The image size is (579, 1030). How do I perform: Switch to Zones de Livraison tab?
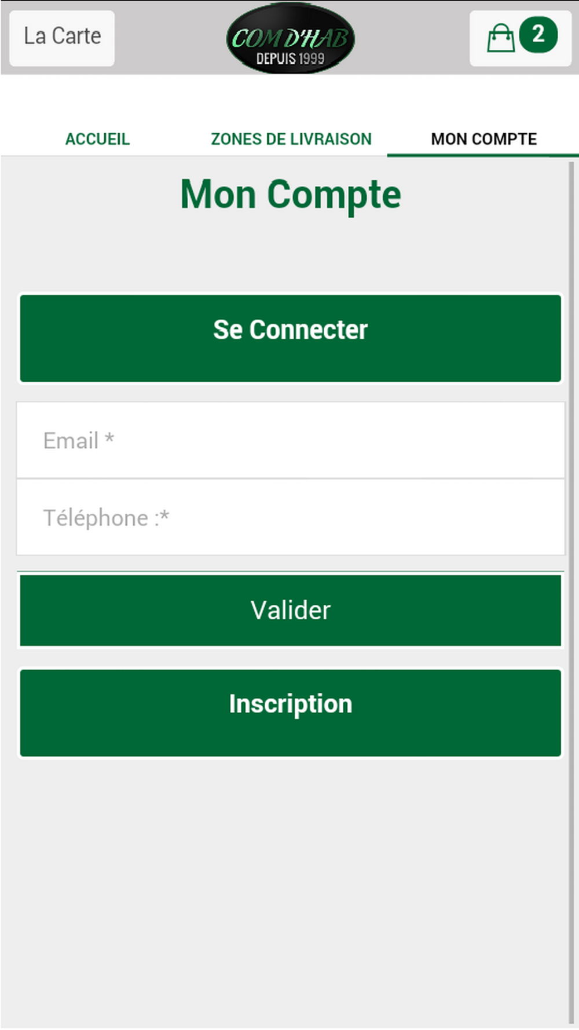pos(291,139)
